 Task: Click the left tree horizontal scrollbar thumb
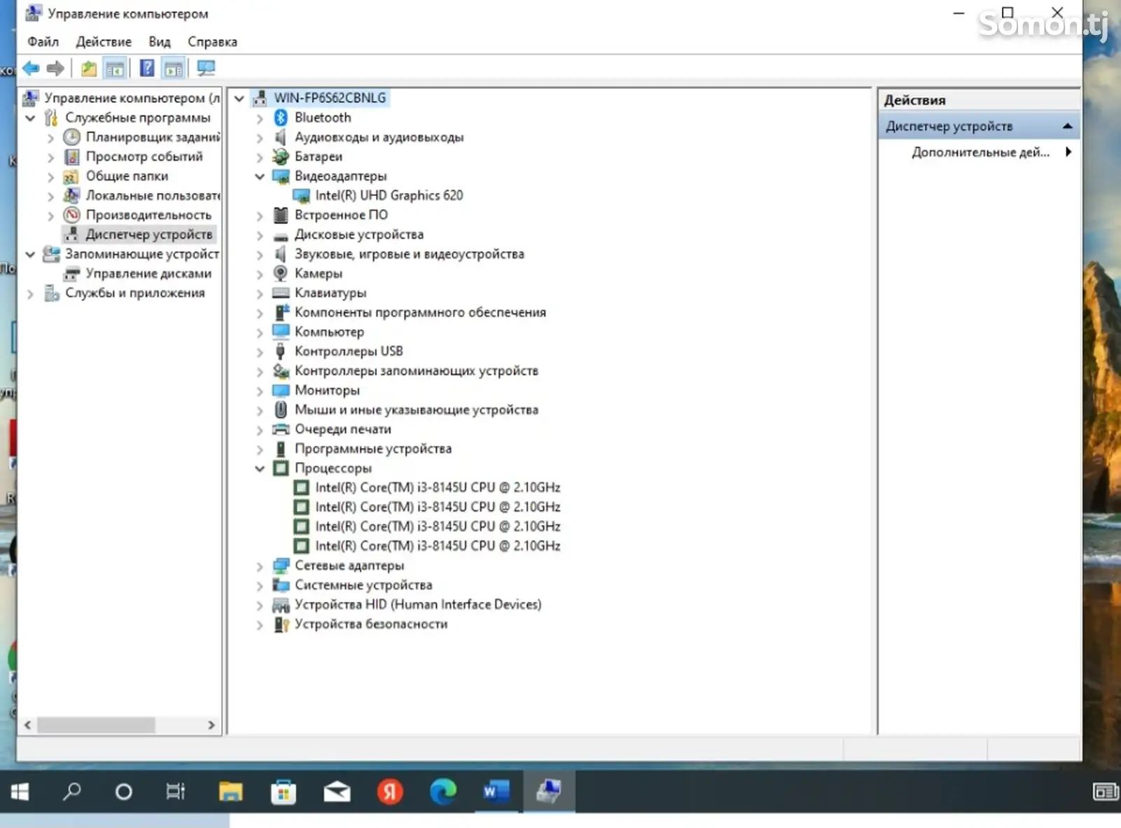96,725
